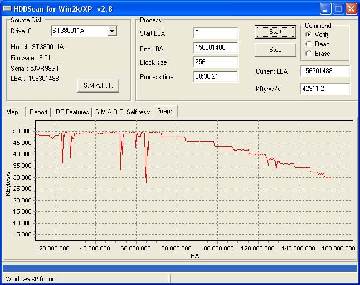Open the S.M.A.R.T. Self tests tab
Screen dimensions: 360x285
point(123,112)
